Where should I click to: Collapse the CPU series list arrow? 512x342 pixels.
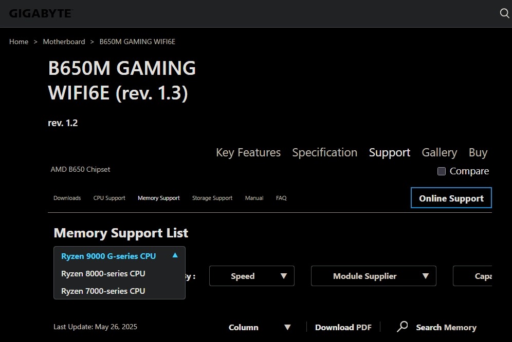[x=175, y=255]
